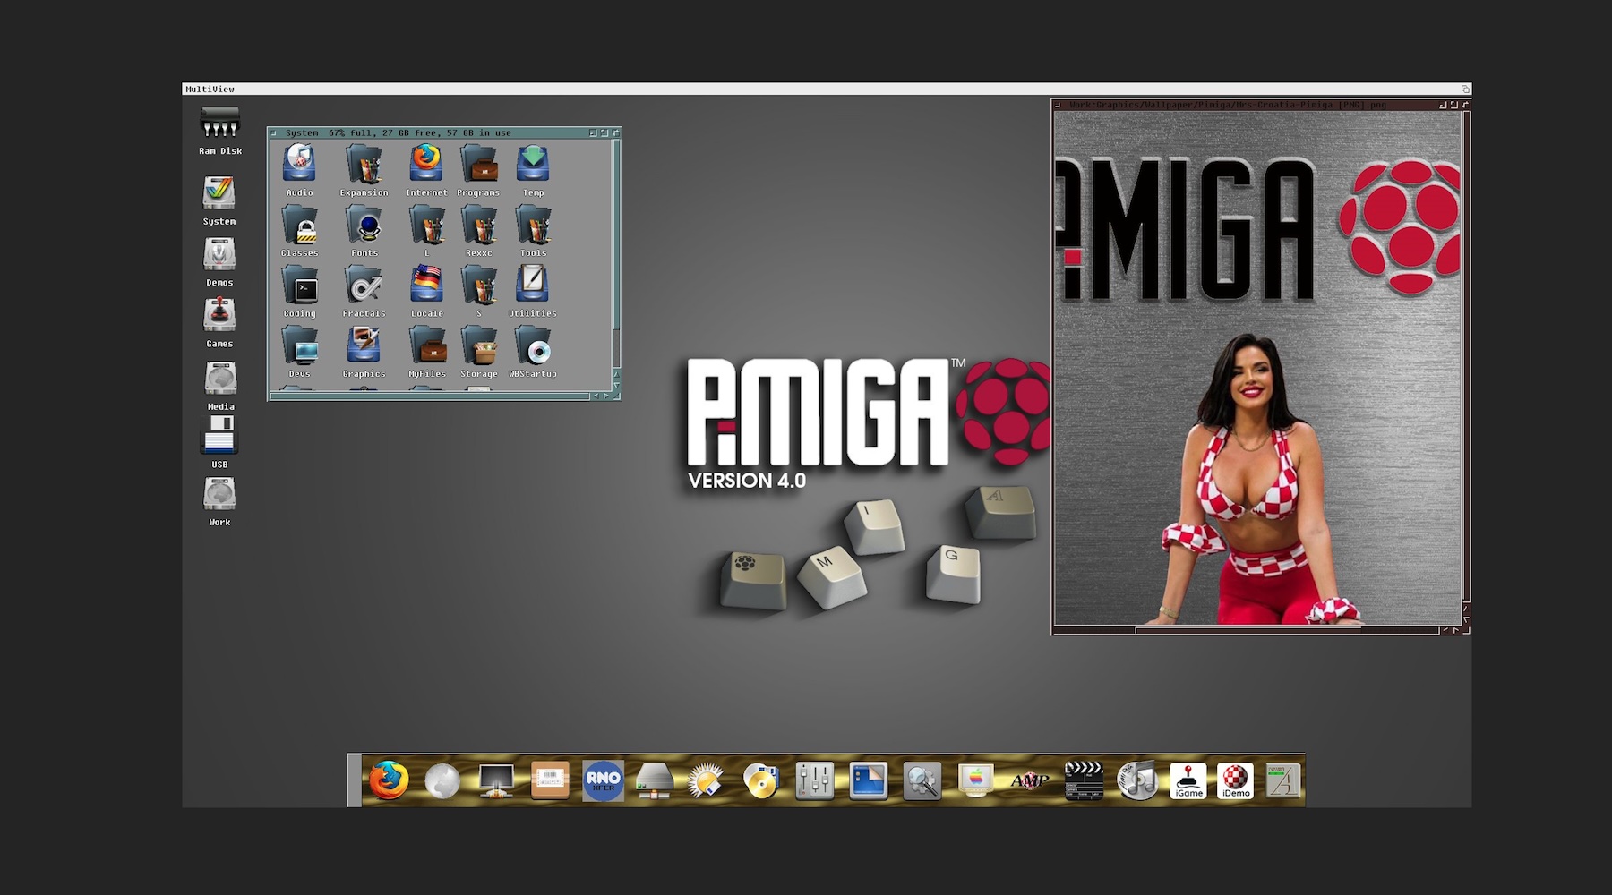Screen dimensions: 1612x895
Task: Open the AMP player dock icon
Action: tap(1030, 780)
